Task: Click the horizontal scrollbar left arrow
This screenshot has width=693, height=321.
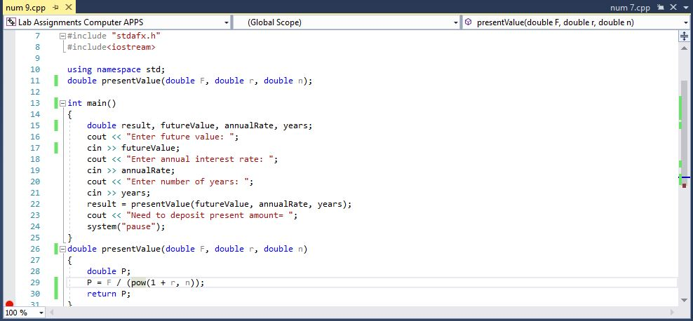Action: click(52, 312)
